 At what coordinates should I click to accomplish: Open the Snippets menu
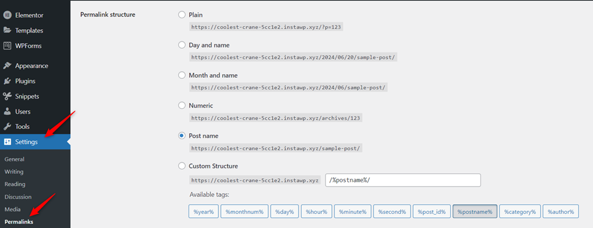pyautogui.click(x=35, y=97)
